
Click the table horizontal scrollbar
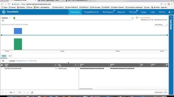point(86,89)
